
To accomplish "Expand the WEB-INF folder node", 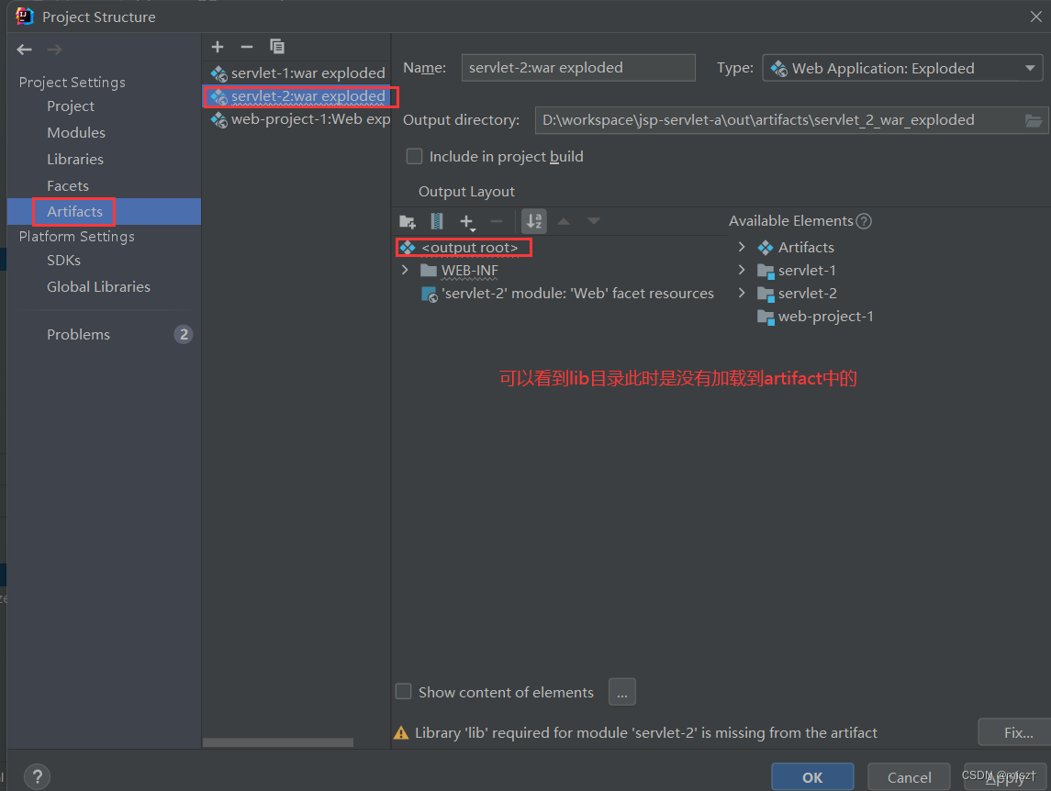I will (405, 270).
